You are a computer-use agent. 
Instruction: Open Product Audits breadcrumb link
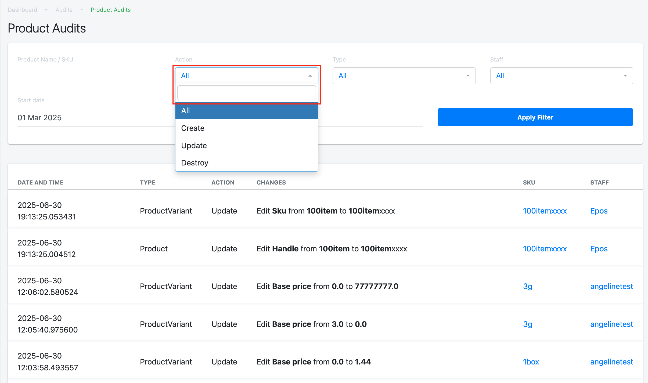coord(110,10)
